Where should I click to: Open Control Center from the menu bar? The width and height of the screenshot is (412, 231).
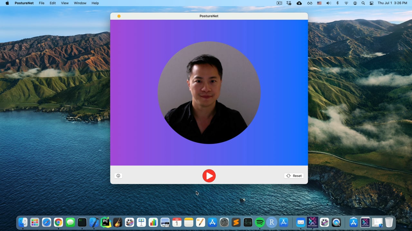(x=371, y=3)
